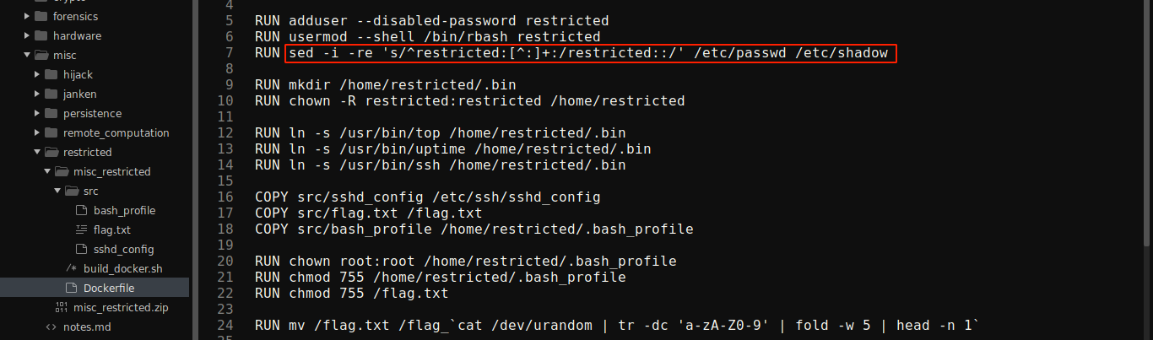Open the Dockerfile in the sidebar
Viewport: 1153px width, 340px height.
109,288
